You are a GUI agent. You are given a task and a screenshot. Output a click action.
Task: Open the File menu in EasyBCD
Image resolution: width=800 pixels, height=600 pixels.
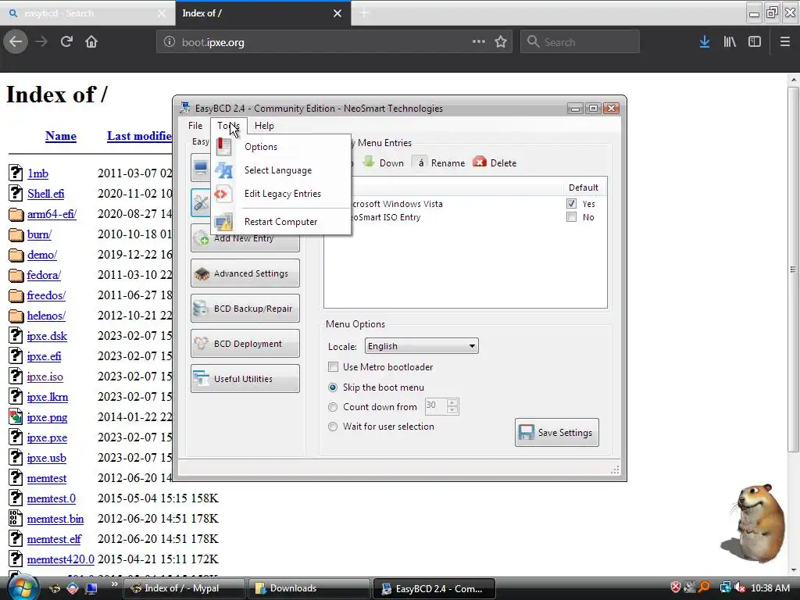coord(195,126)
